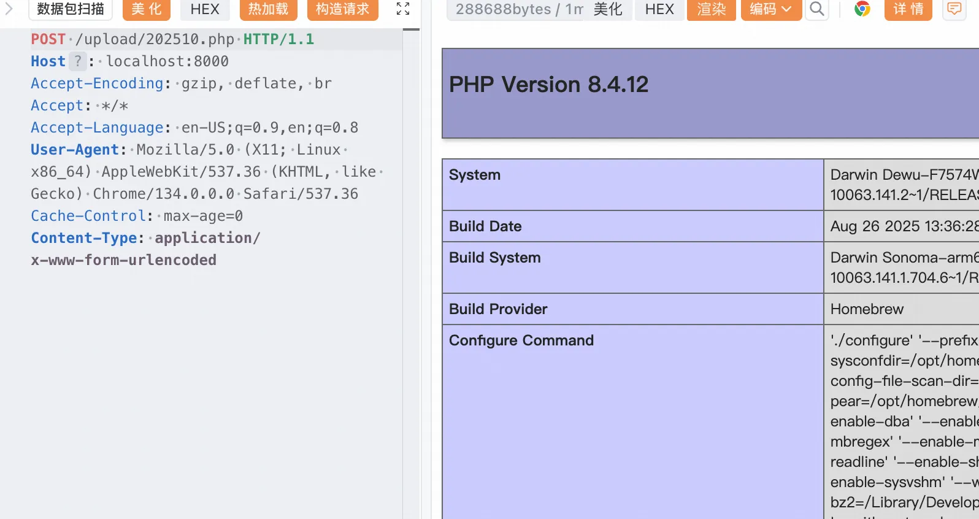Click the comment bubble icon at top right
This screenshot has width=979, height=519.
pyautogui.click(x=954, y=9)
